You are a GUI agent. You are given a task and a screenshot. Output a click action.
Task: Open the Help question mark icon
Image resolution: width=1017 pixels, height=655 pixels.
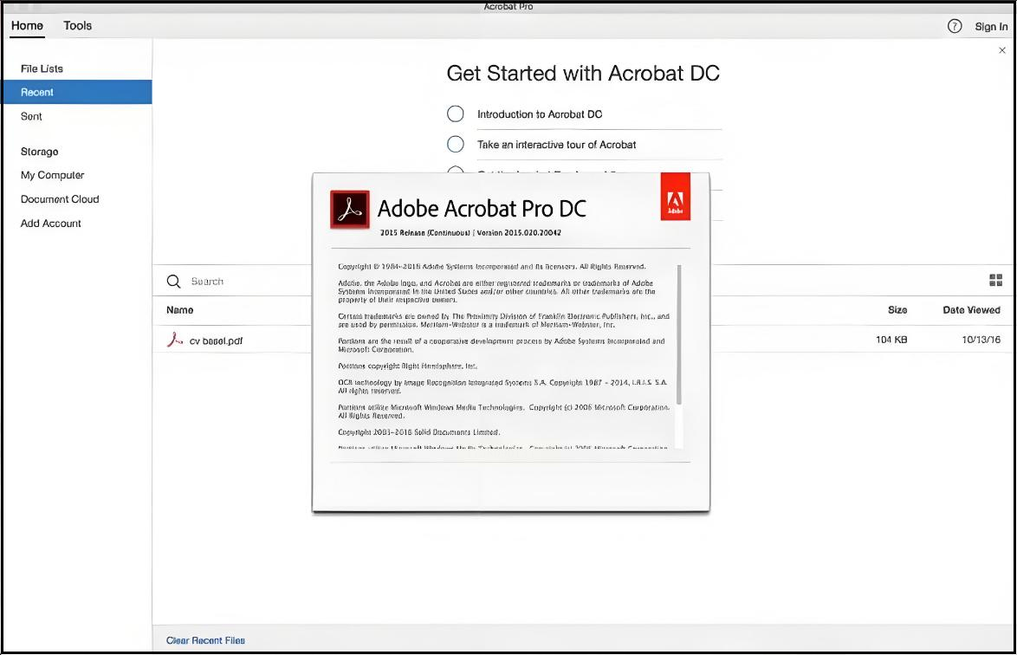click(x=954, y=26)
